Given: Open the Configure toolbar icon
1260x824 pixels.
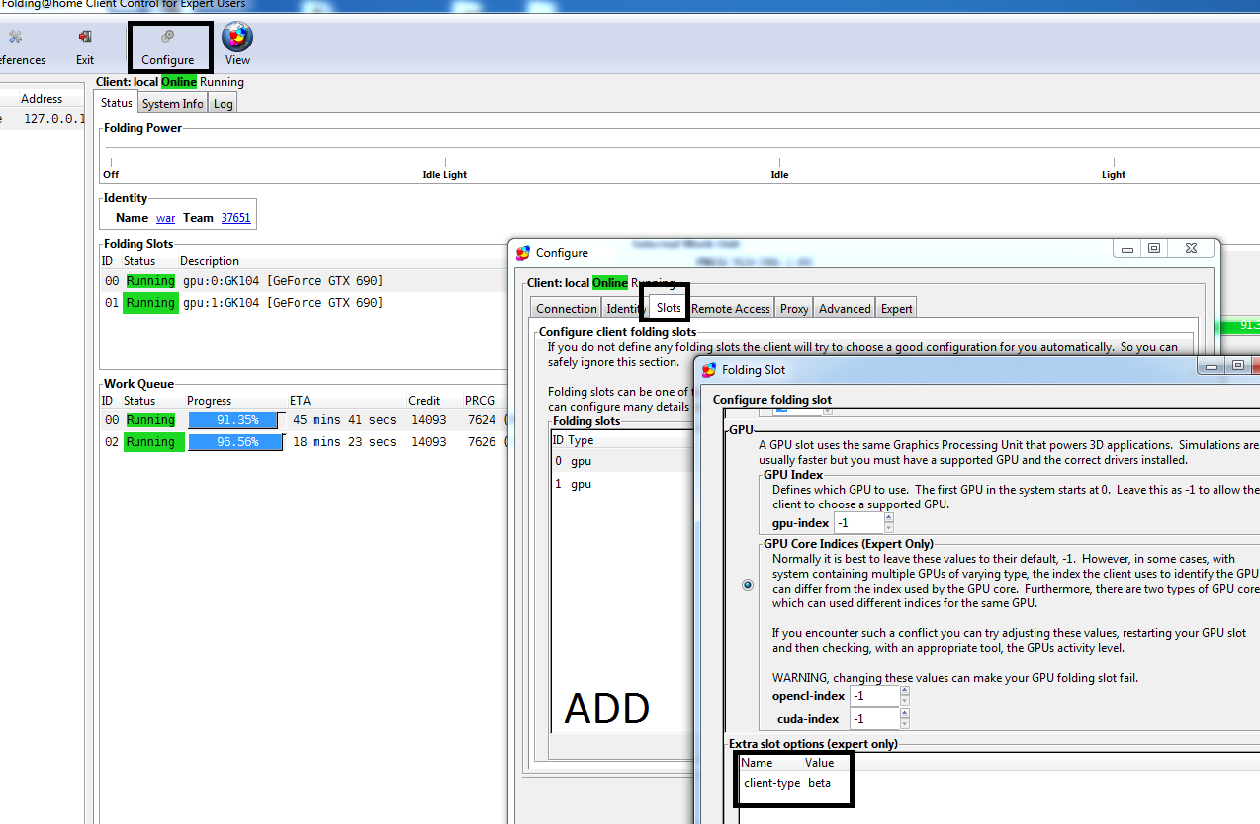Looking at the screenshot, I should point(167,46).
